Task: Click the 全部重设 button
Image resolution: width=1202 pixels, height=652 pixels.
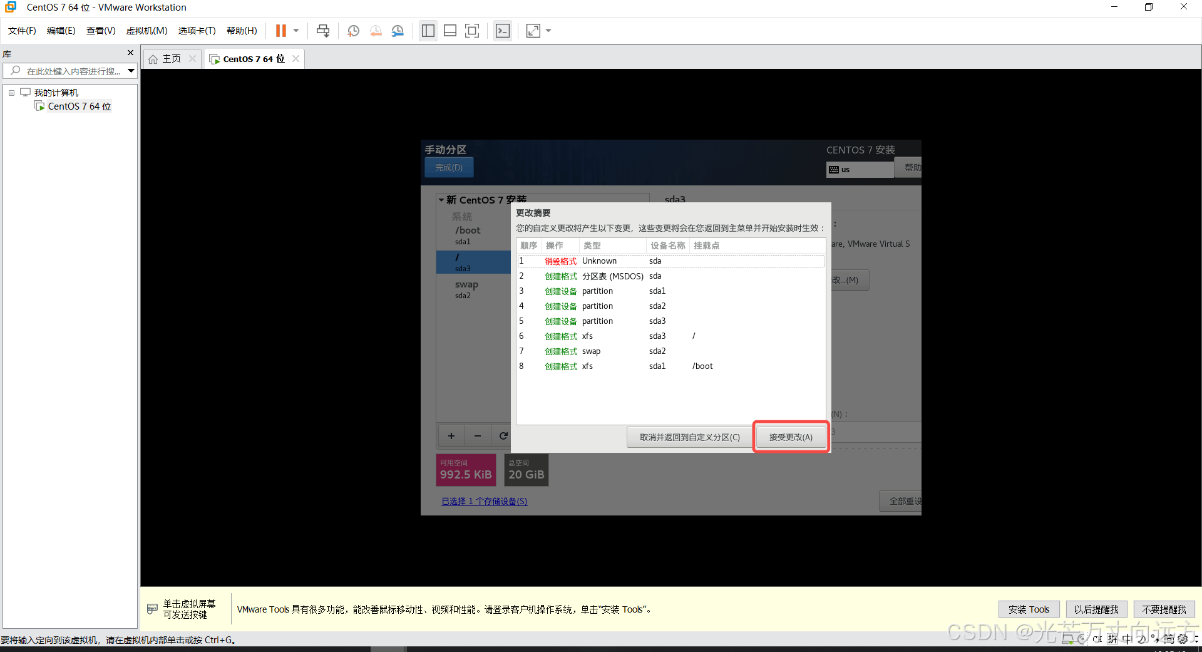Action: [902, 501]
